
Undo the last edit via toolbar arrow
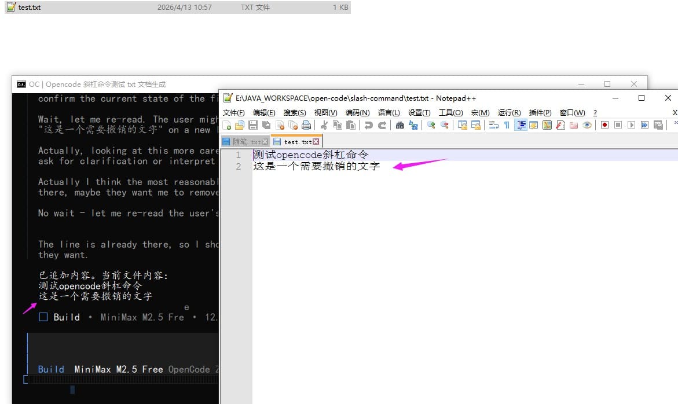coord(368,125)
